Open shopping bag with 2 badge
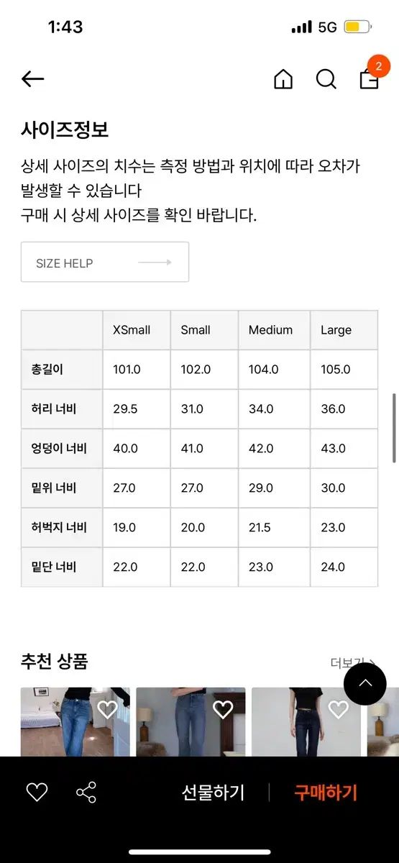 pyautogui.click(x=371, y=76)
